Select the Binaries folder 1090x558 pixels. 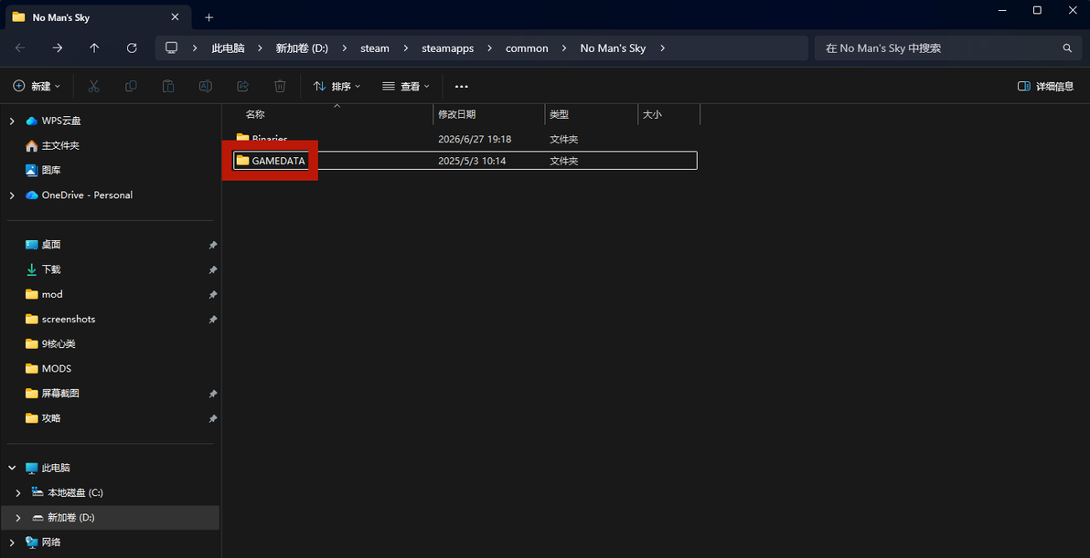pos(270,139)
